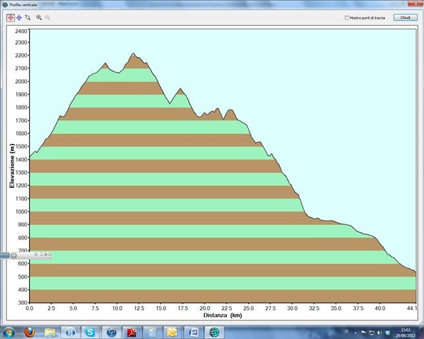Open Adobe Reader from the taskbar
Image resolution: width=424 pixels, height=339 pixels.
[x=131, y=331]
